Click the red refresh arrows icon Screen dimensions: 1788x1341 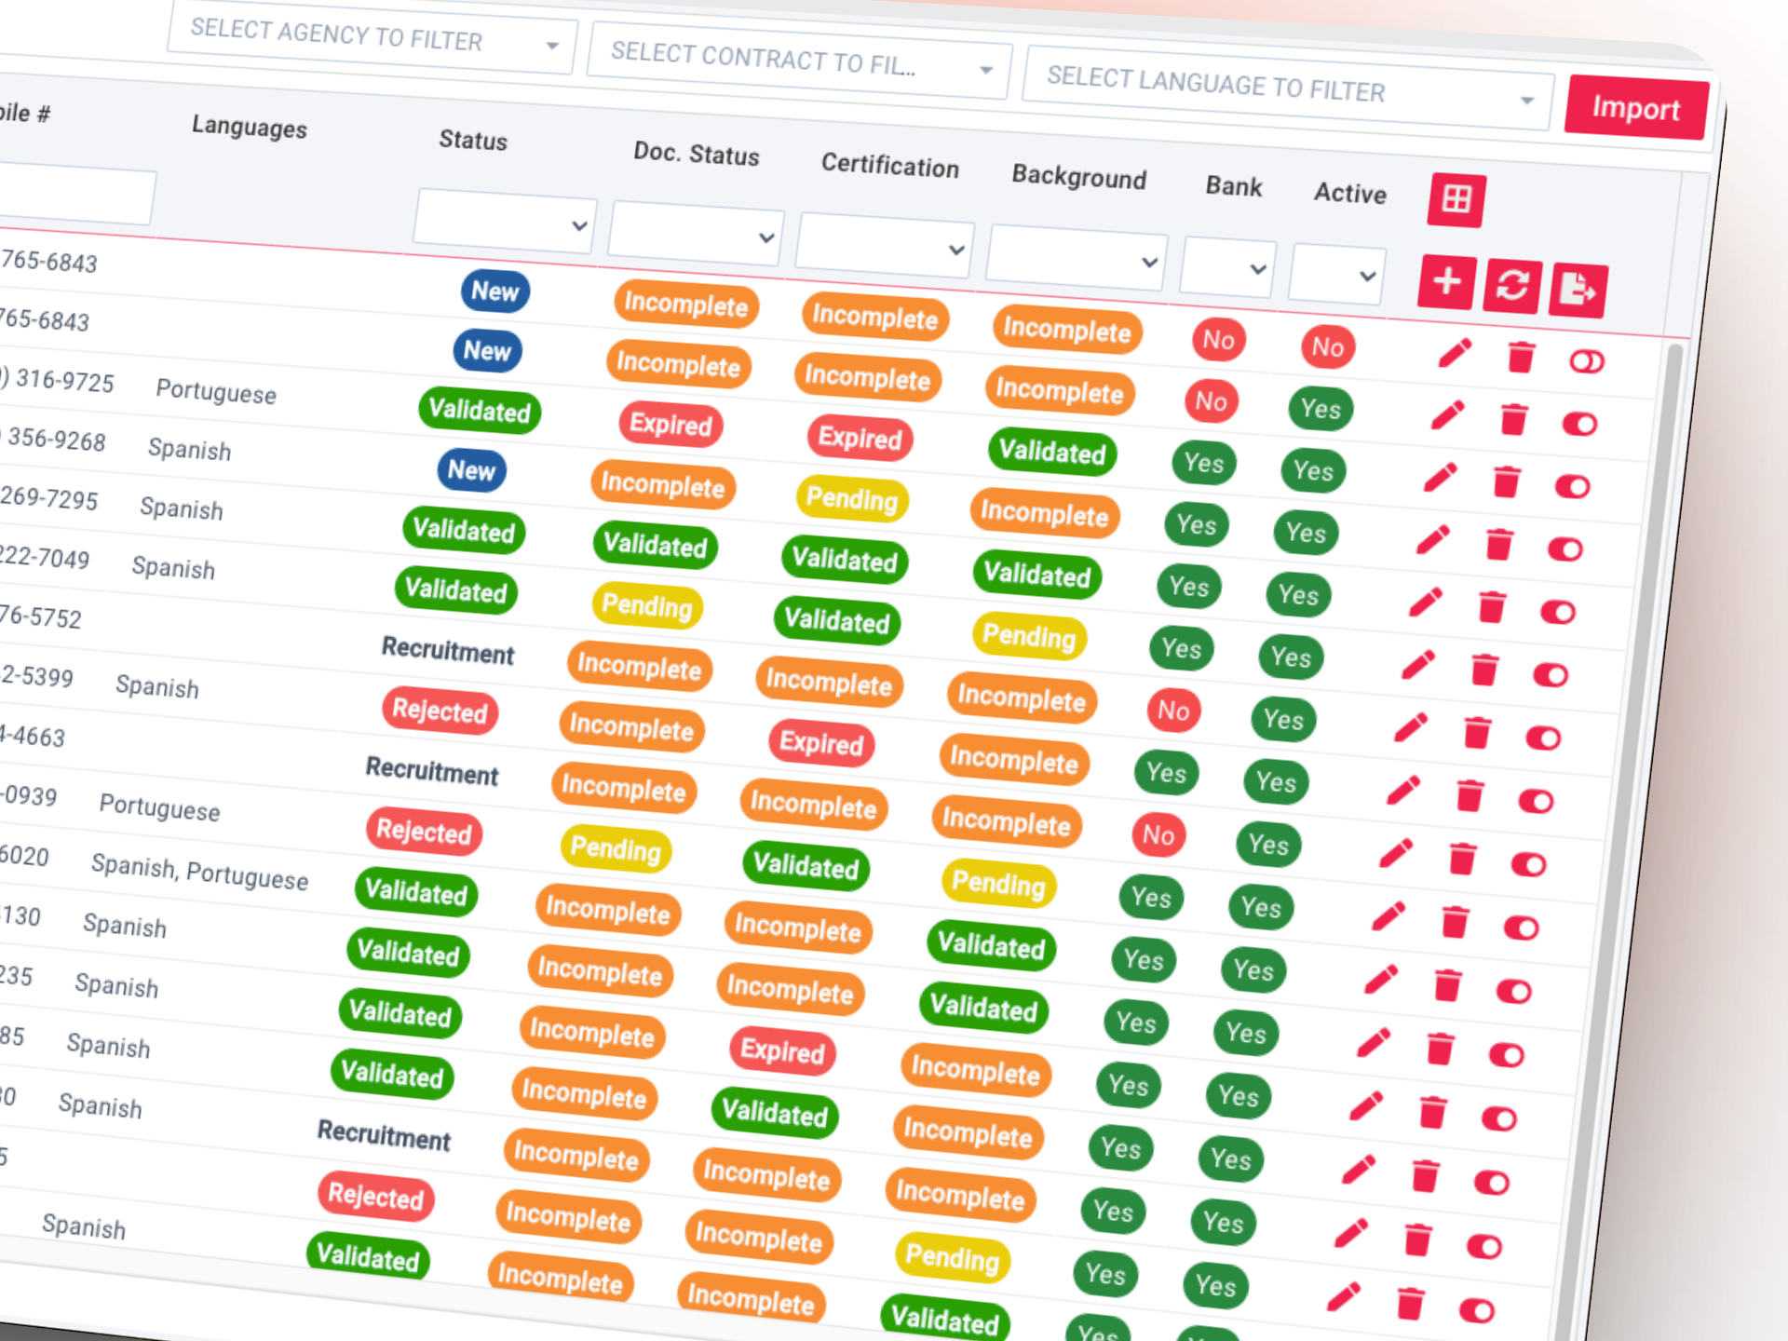(x=1512, y=286)
